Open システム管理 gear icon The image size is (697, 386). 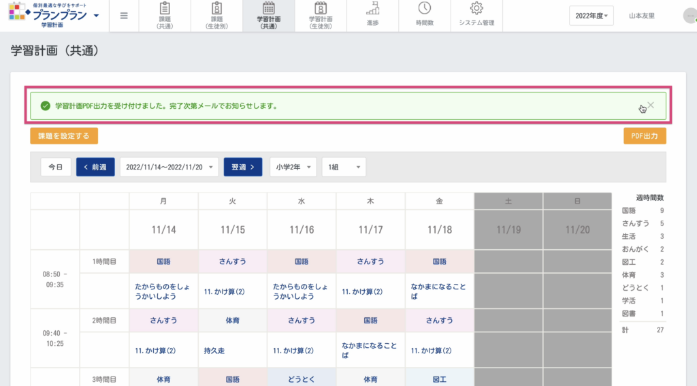pos(476,9)
